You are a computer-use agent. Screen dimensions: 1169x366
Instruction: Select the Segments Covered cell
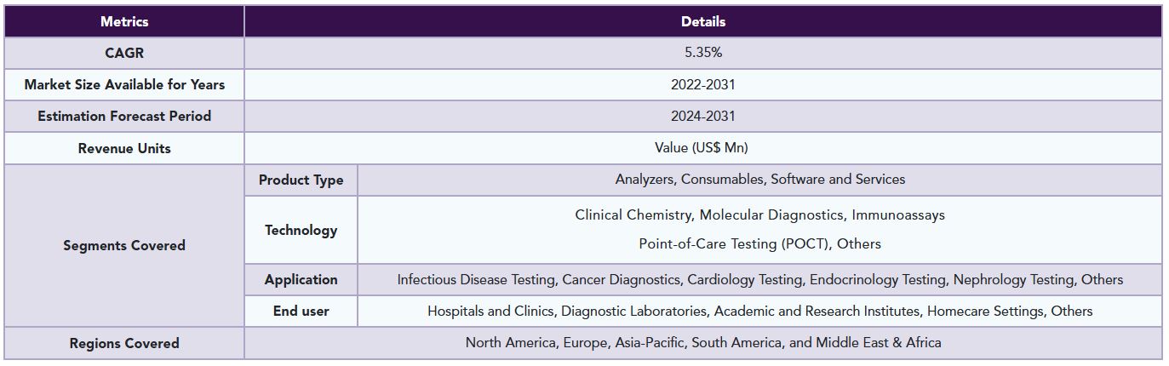[124, 245]
